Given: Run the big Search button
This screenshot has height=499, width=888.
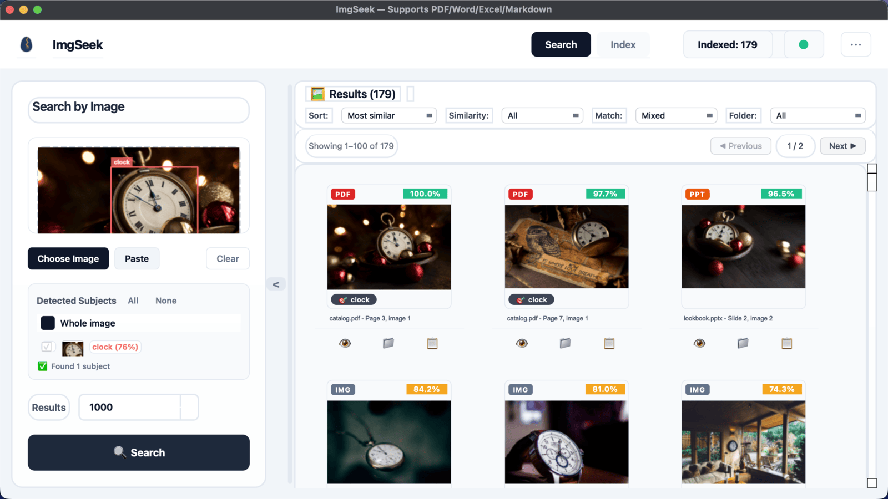Looking at the screenshot, I should tap(139, 452).
